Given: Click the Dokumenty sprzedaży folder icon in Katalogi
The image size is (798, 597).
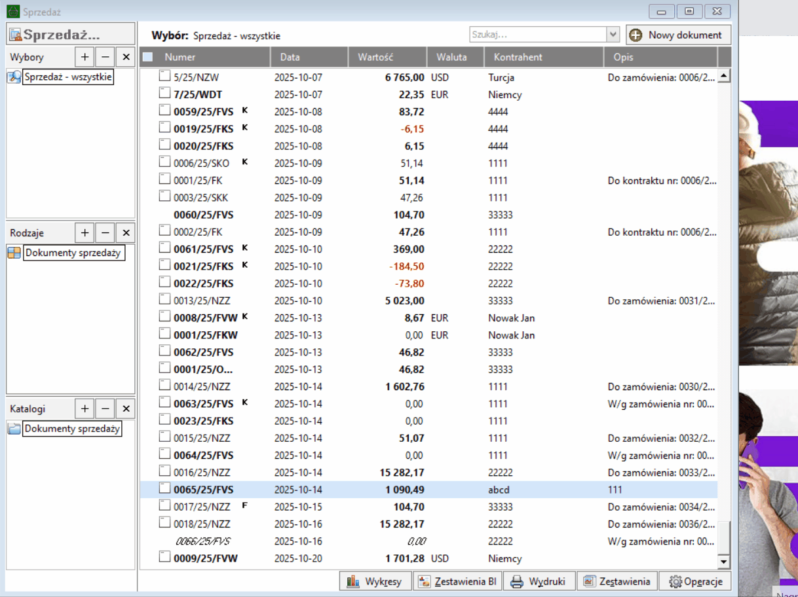Looking at the screenshot, I should tap(14, 429).
